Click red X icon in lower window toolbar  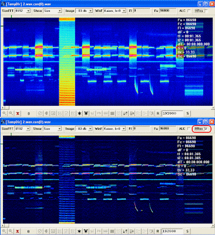click(18, 231)
